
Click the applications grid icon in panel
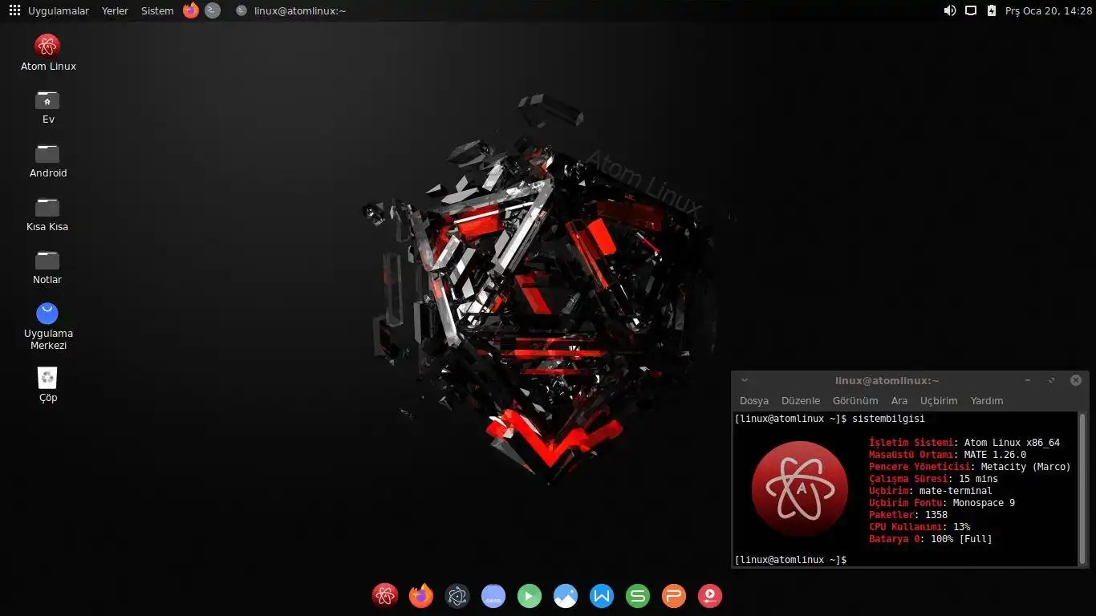[14, 10]
